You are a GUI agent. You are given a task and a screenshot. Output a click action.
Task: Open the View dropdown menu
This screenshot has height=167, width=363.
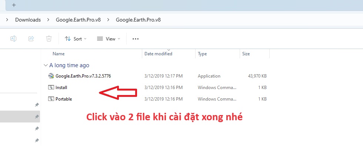coord(108,39)
